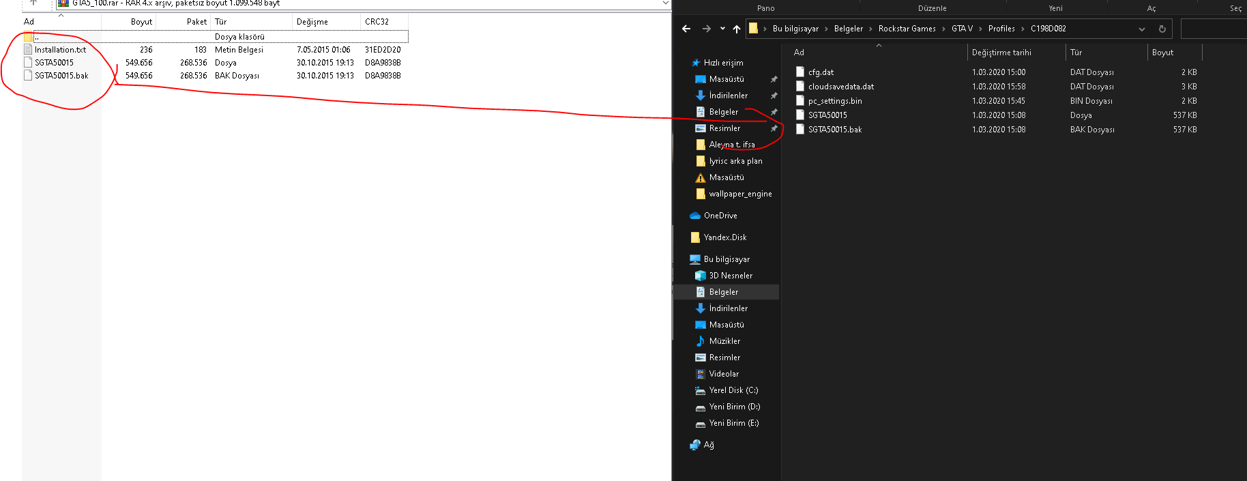Click the WinRAR up-folder arrow
The image size is (1247, 481).
click(33, 3)
